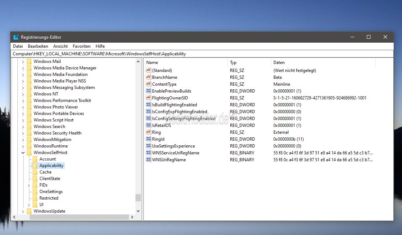Viewport: 402px width, 235px height.
Task: Expand the FIDs subkey
Action: point(29,185)
